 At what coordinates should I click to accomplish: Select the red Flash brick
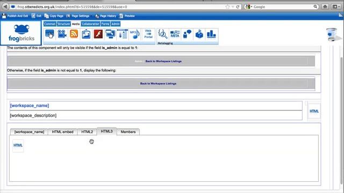pos(98,34)
